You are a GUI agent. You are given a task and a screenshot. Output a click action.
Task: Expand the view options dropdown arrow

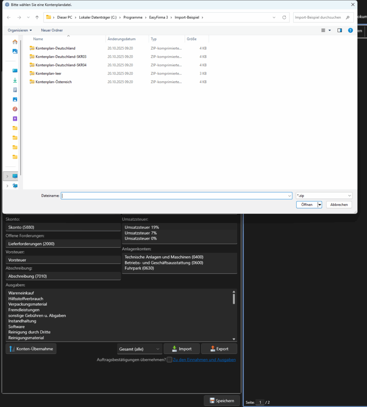(x=330, y=30)
